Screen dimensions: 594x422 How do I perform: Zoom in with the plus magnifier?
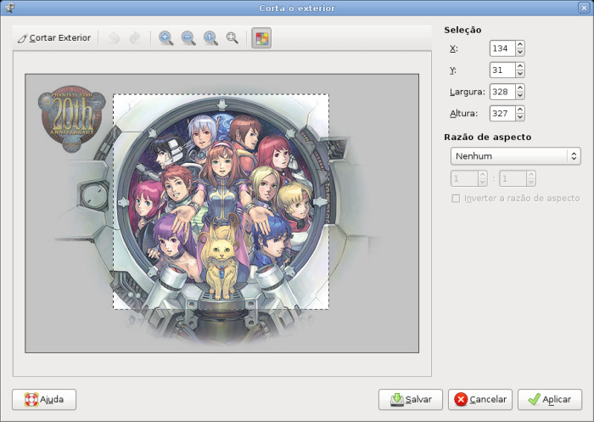pos(166,38)
